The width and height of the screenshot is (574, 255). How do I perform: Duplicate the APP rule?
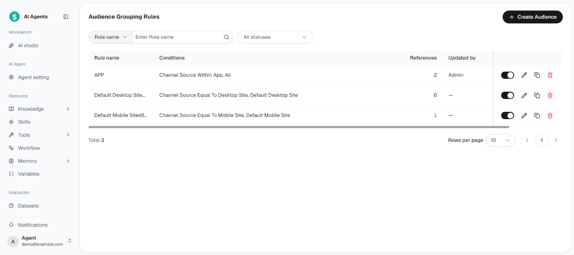point(537,75)
